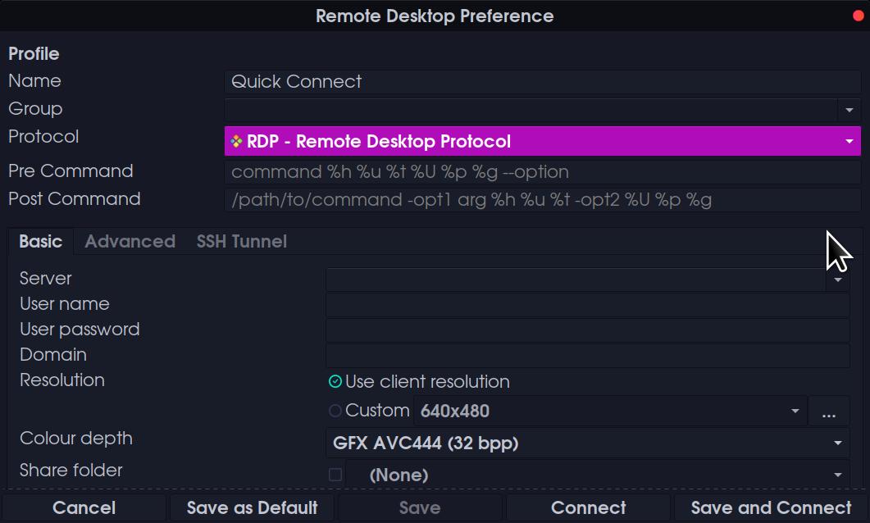This screenshot has height=523, width=870.
Task: Click the Connect button
Action: point(588,508)
